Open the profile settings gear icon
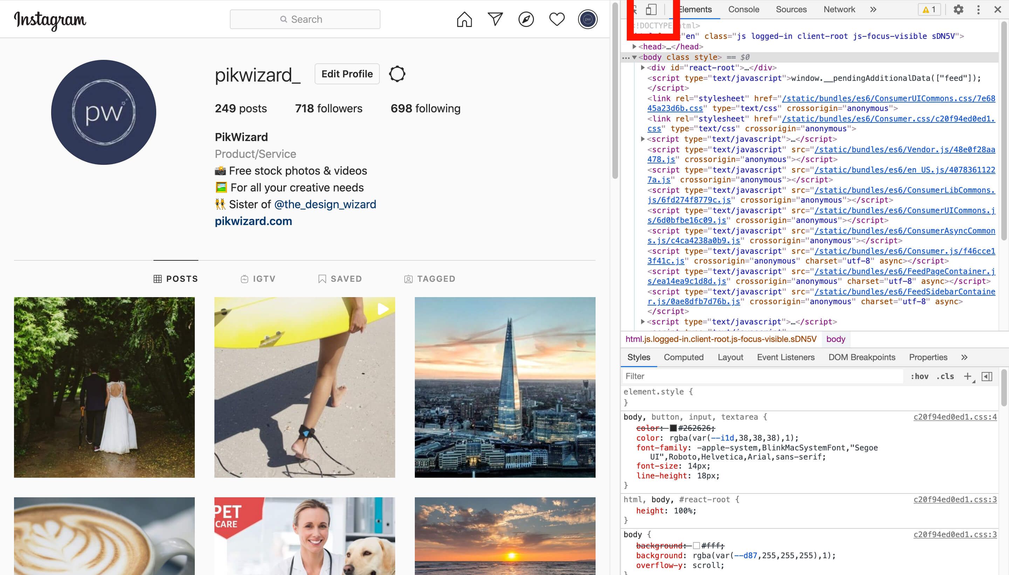This screenshot has height=575, width=1009. coord(397,74)
